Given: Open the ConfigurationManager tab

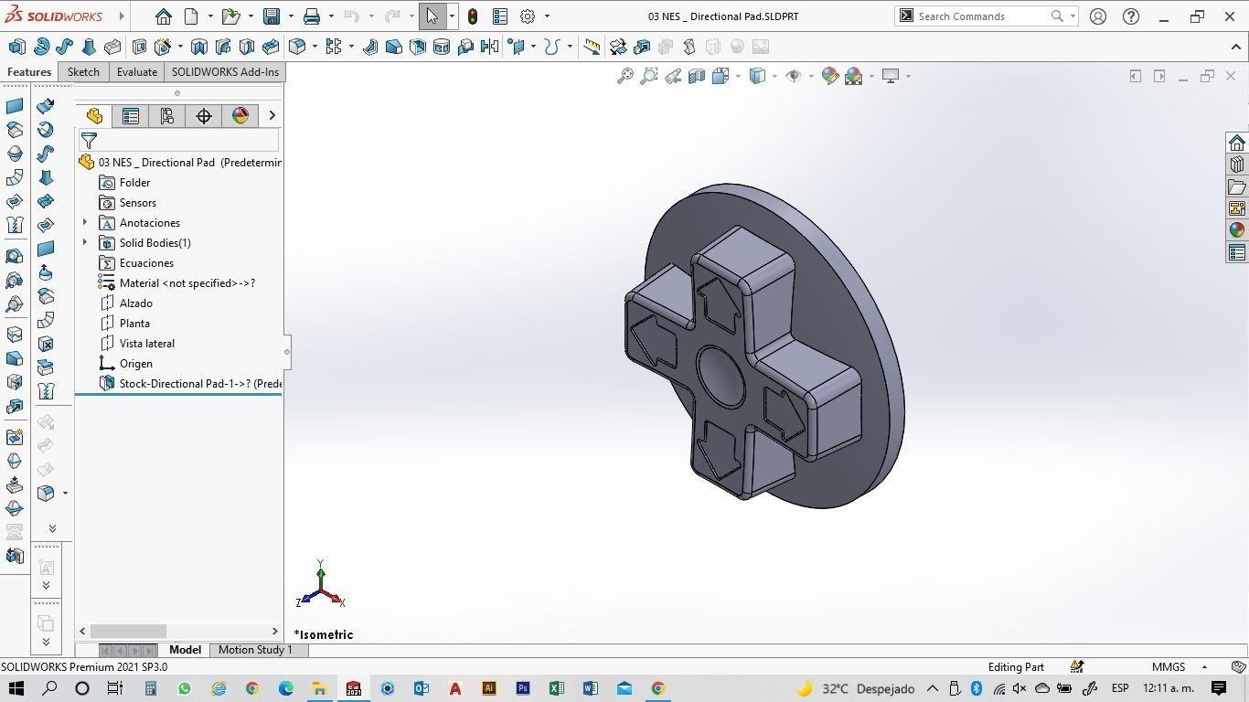Looking at the screenshot, I should (x=167, y=116).
